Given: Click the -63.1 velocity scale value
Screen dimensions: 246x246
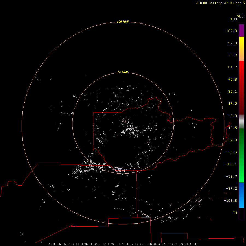Looking at the screenshot, I should (x=232, y=164).
